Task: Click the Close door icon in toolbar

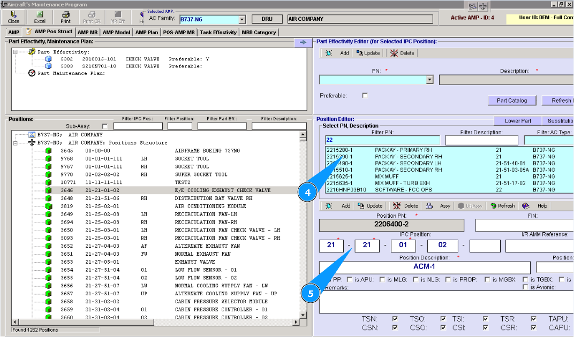Action: click(x=13, y=14)
